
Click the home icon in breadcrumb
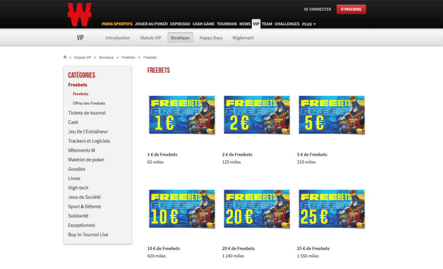[x=65, y=57]
